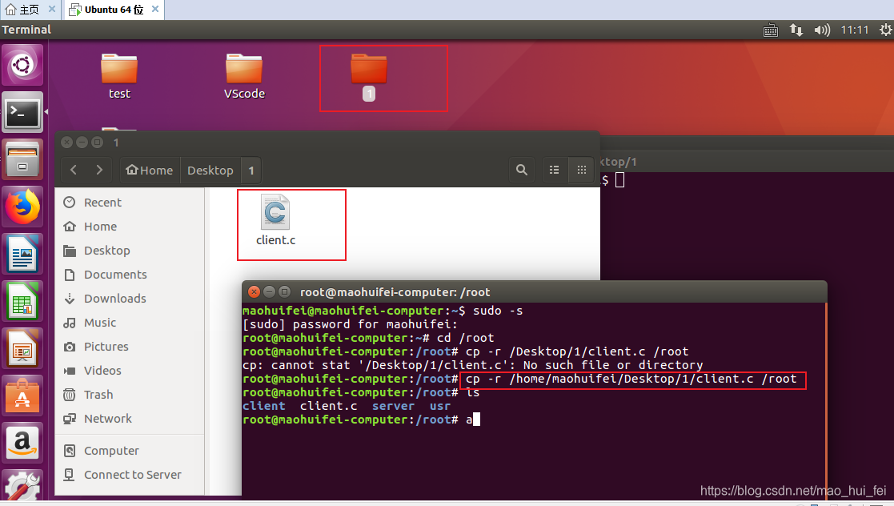Open keyboard input indicator in top panel

pyautogui.click(x=770, y=30)
